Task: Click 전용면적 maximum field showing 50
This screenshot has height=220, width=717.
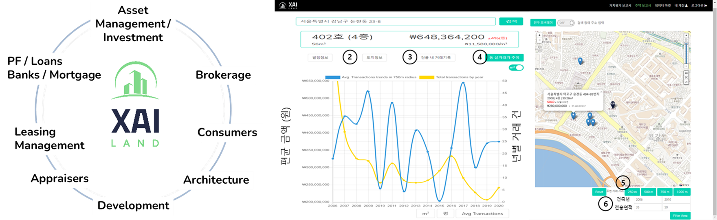Action: coord(677,207)
